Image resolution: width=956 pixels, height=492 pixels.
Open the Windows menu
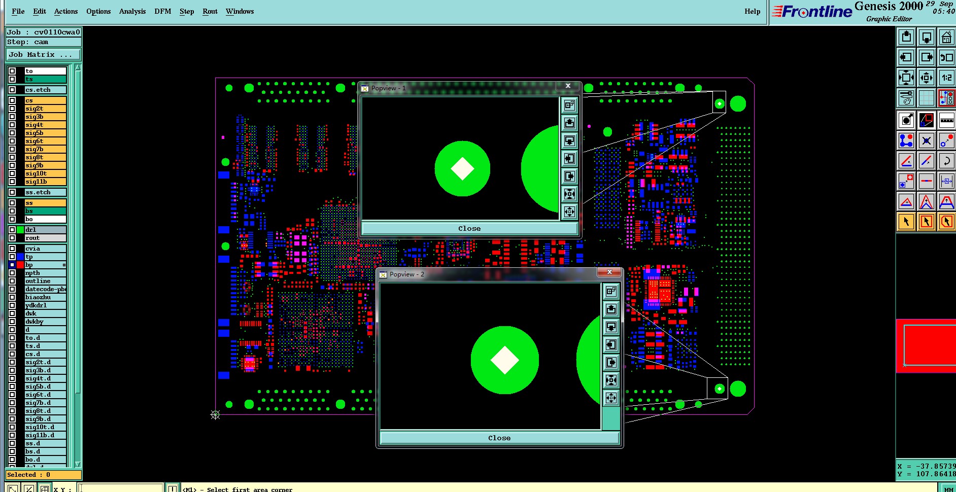tap(240, 11)
